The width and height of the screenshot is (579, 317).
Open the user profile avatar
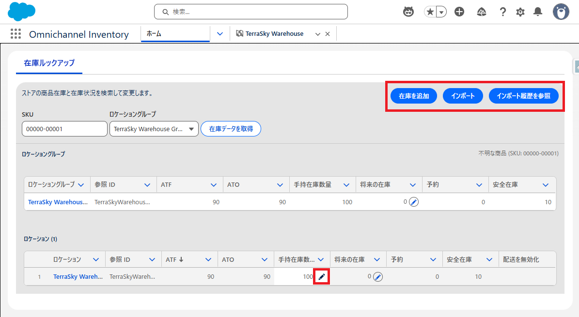tap(561, 12)
